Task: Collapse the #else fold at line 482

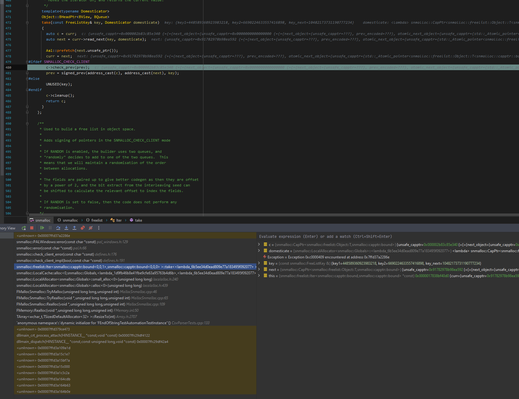Action: click(x=27, y=79)
